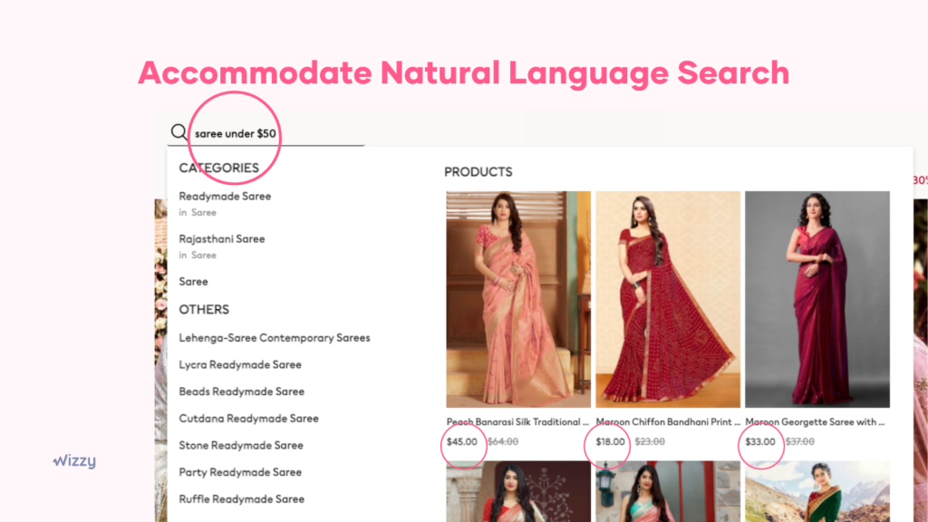This screenshot has height=522, width=928.
Task: Open the green saree product in second row
Action: tap(817, 491)
